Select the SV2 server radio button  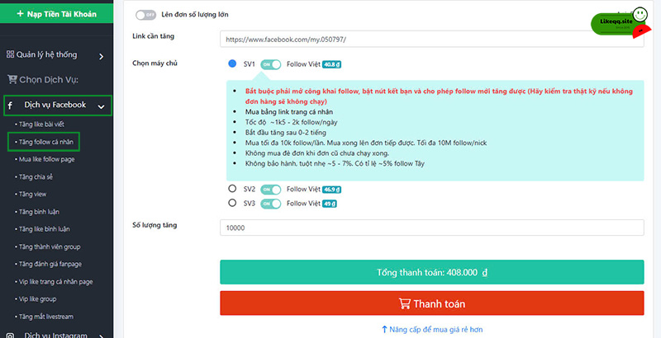pos(232,188)
